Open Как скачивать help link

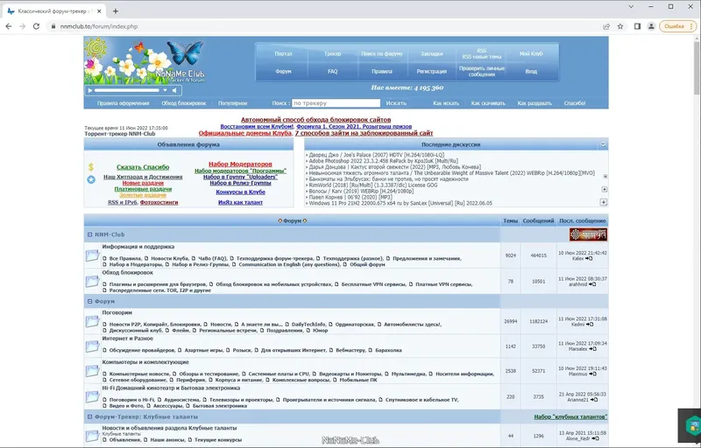click(488, 103)
